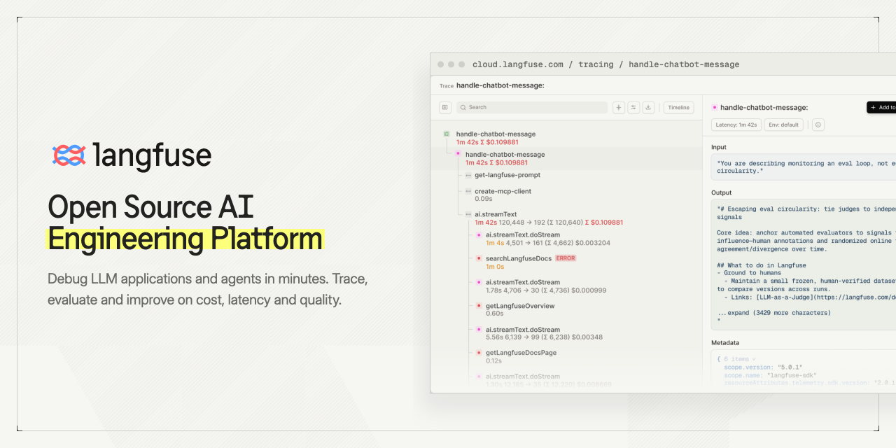Screen dimensions: 896x448
Task: Click the pink dot icon of the nested handle-chatbot-message
Action: tap(458, 153)
